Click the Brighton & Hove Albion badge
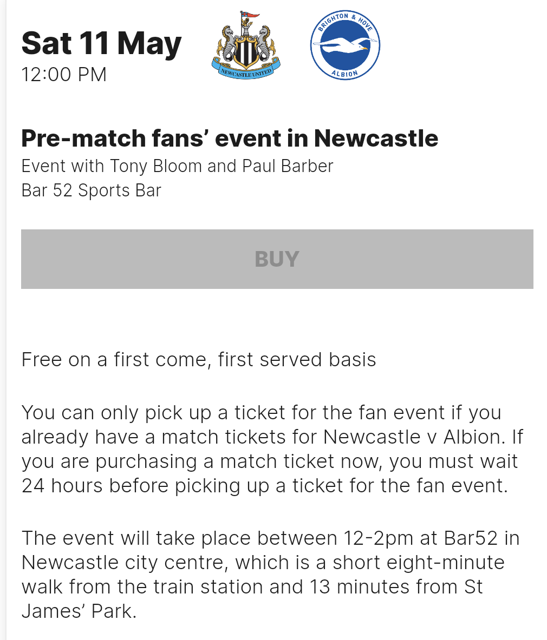Viewport: 547px width, 640px height. point(345,45)
